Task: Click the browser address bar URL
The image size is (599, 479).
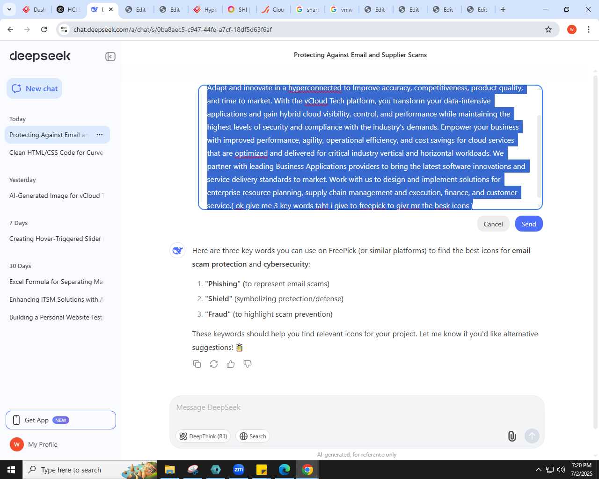Action: point(173,29)
